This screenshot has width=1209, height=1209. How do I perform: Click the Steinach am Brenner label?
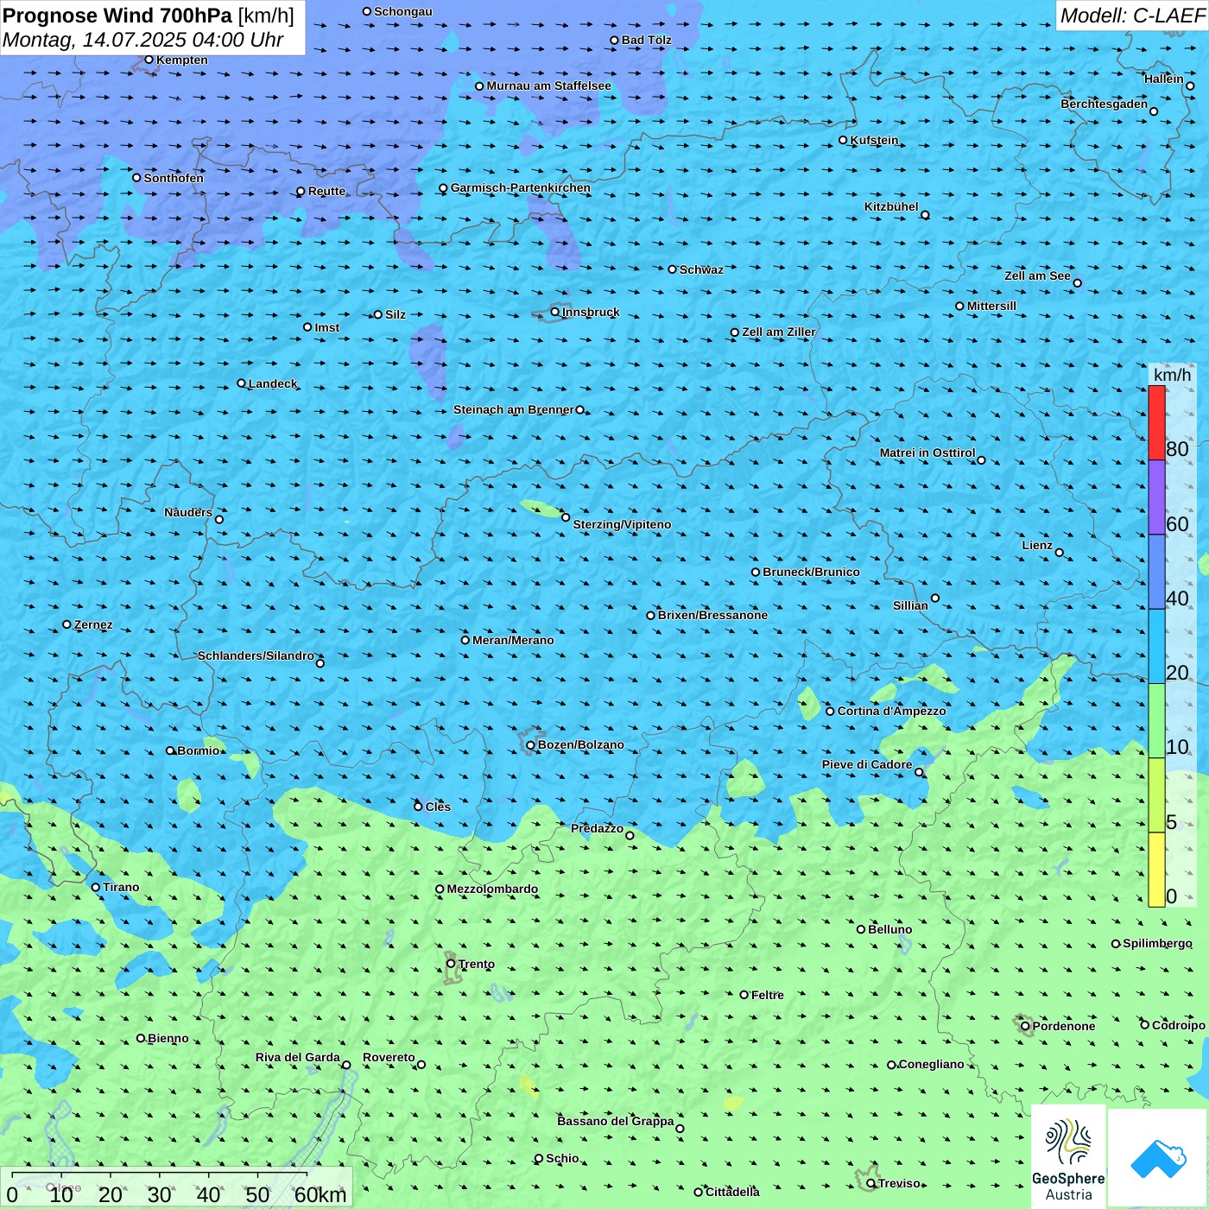point(514,409)
